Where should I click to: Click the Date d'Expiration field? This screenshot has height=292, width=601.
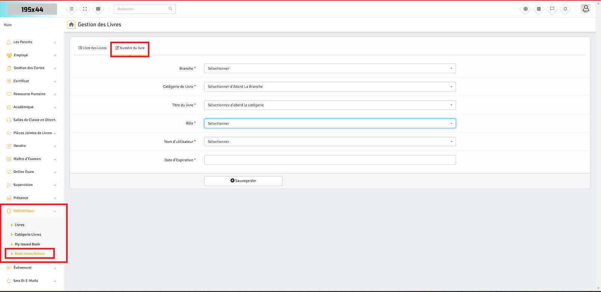(330, 160)
